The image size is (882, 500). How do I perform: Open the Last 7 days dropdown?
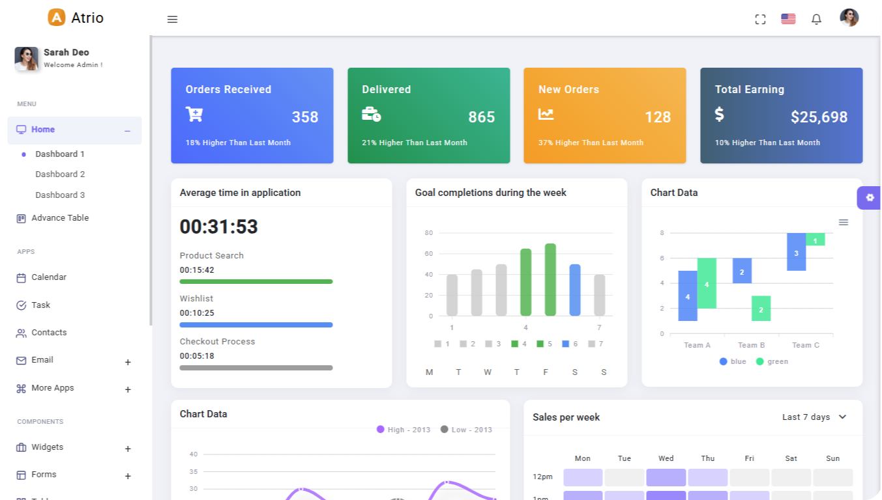point(814,417)
